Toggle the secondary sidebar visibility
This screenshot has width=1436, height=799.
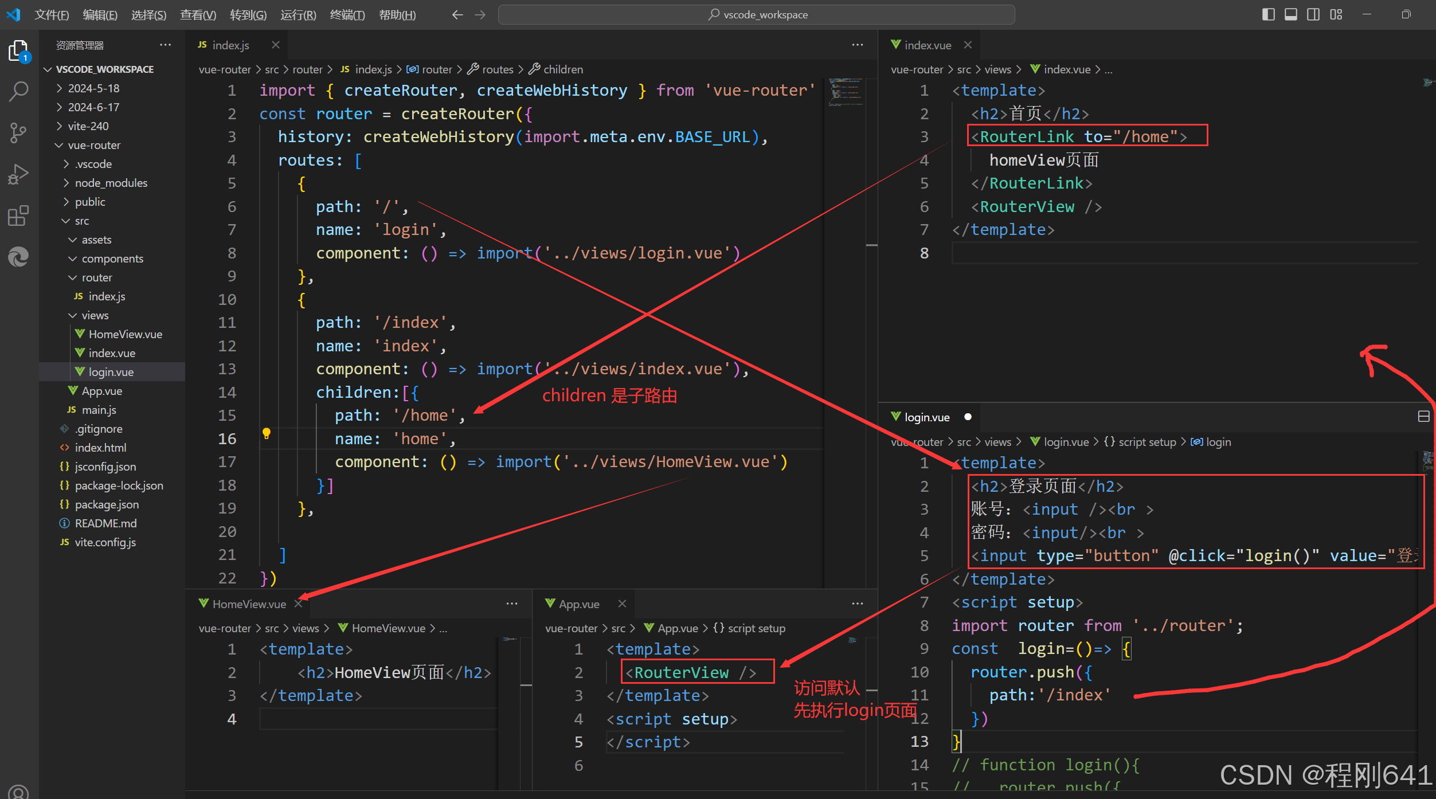coord(1313,14)
